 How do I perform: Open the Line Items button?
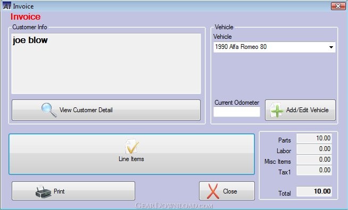point(131,154)
